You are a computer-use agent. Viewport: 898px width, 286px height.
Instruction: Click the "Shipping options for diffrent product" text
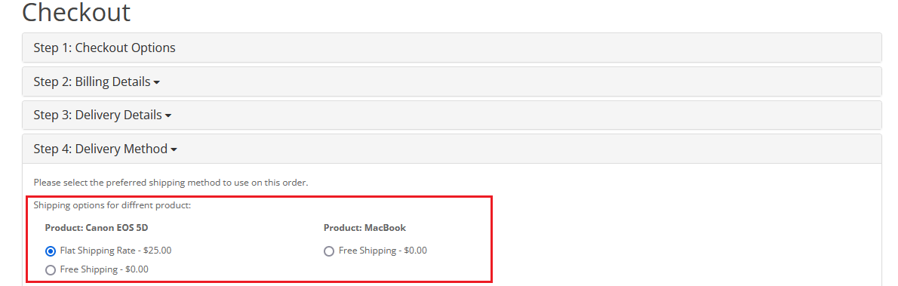pos(112,205)
